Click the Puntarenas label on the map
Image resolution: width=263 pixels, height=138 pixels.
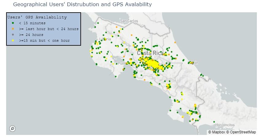click(124, 63)
